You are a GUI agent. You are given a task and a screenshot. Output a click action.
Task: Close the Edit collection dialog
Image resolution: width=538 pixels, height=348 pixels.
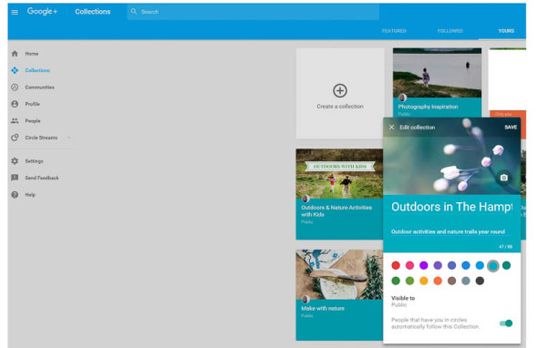click(x=391, y=128)
